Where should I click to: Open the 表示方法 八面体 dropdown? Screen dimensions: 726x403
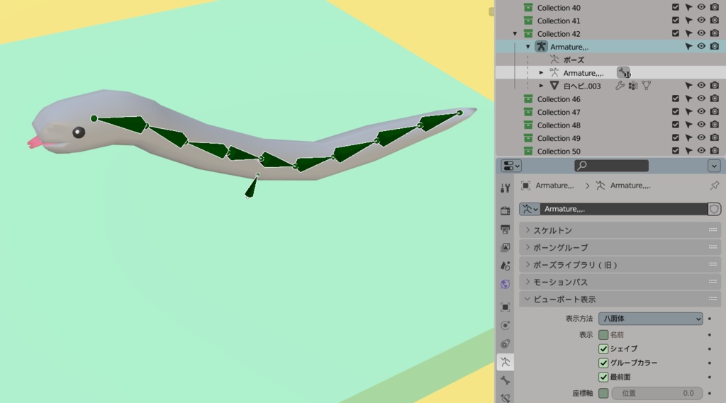tap(651, 318)
